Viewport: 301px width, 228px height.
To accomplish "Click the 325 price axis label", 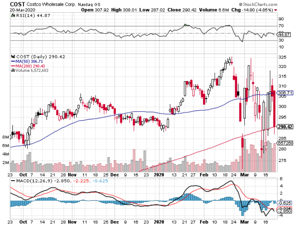I will point(282,57).
